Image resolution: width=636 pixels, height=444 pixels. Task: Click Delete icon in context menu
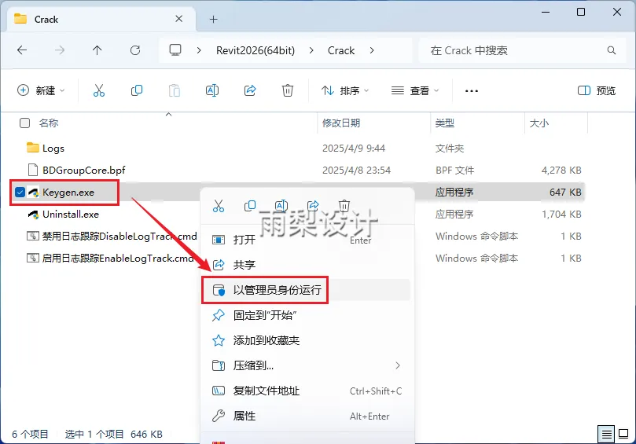click(344, 206)
